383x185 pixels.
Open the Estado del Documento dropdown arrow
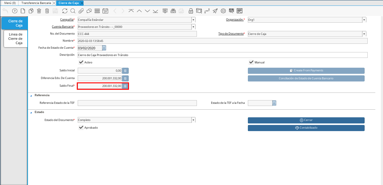tap(193, 120)
